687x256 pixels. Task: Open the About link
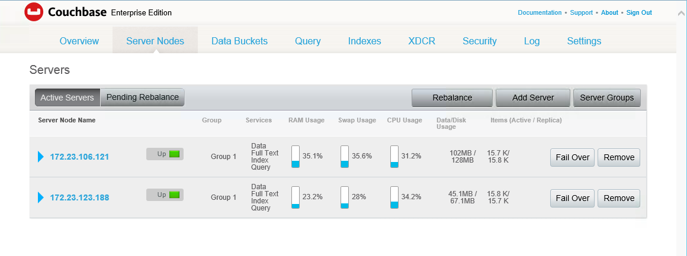click(x=609, y=12)
